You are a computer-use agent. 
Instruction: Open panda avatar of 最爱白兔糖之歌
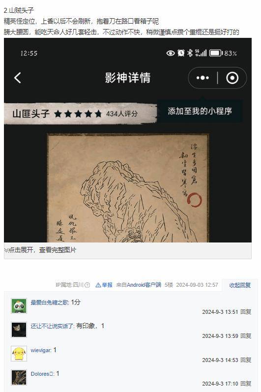[19, 305]
